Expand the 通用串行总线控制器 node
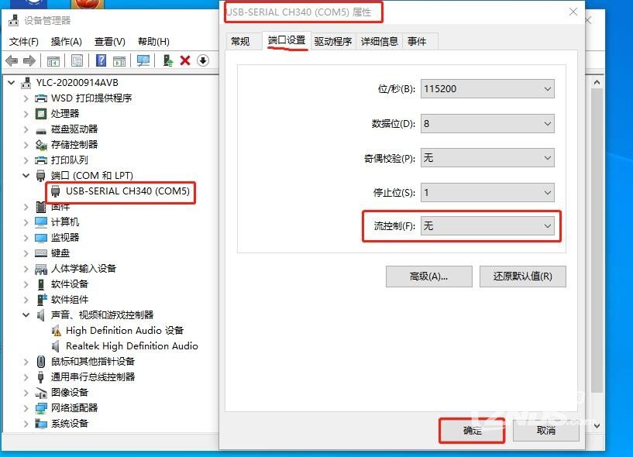Image resolution: width=633 pixels, height=457 pixels. click(26, 377)
